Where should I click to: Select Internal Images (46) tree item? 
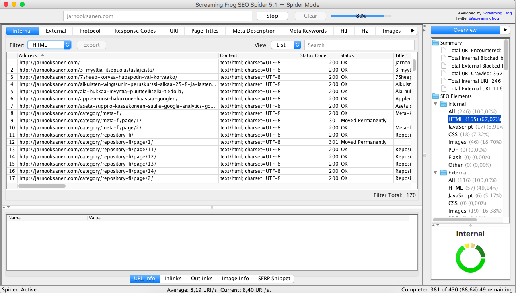(475, 142)
